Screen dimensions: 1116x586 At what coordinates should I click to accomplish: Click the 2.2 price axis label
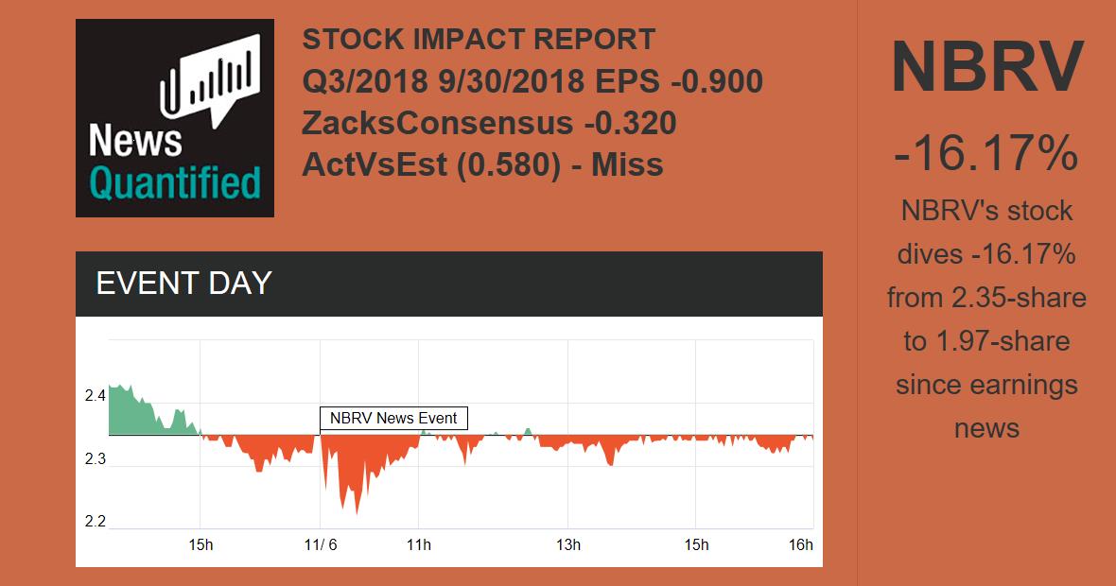[95, 522]
